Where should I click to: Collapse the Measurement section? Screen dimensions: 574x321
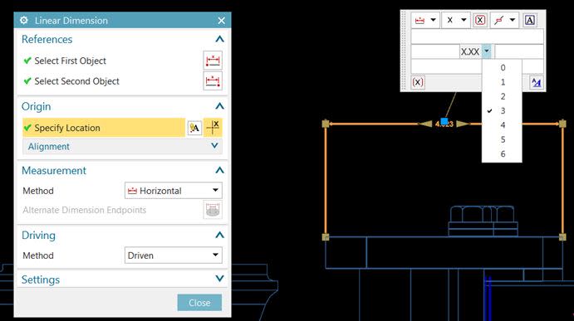(x=219, y=170)
